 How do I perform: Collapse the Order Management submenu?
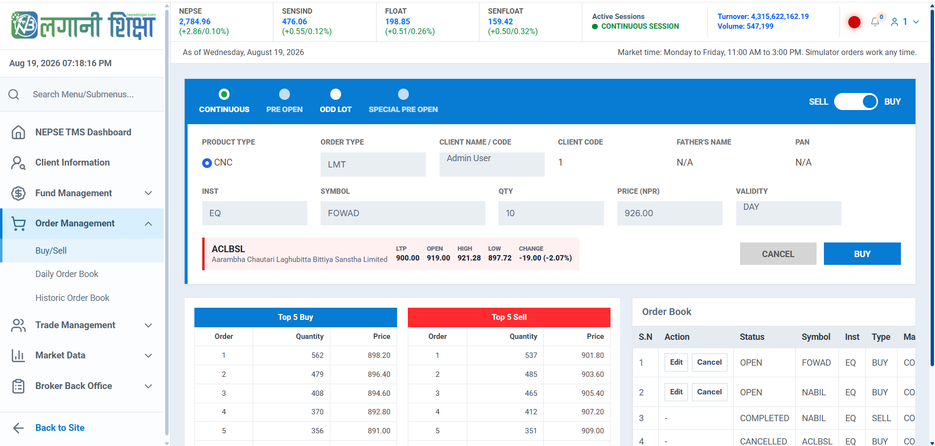coord(149,223)
